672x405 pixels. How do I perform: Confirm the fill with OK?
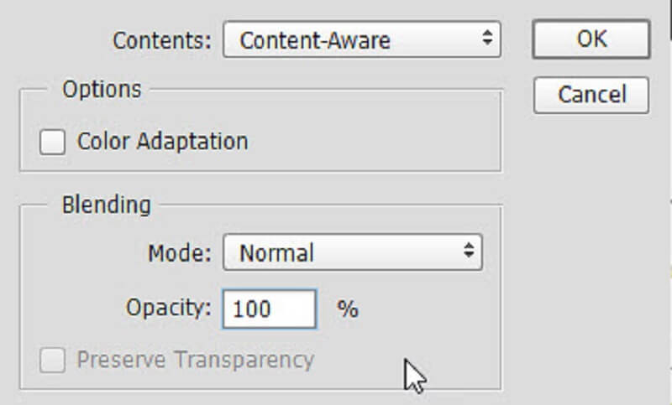pyautogui.click(x=591, y=39)
